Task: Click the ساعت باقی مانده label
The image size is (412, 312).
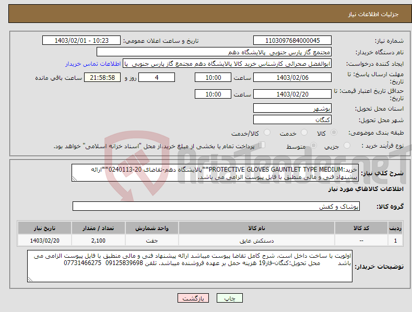Action: coord(58,78)
